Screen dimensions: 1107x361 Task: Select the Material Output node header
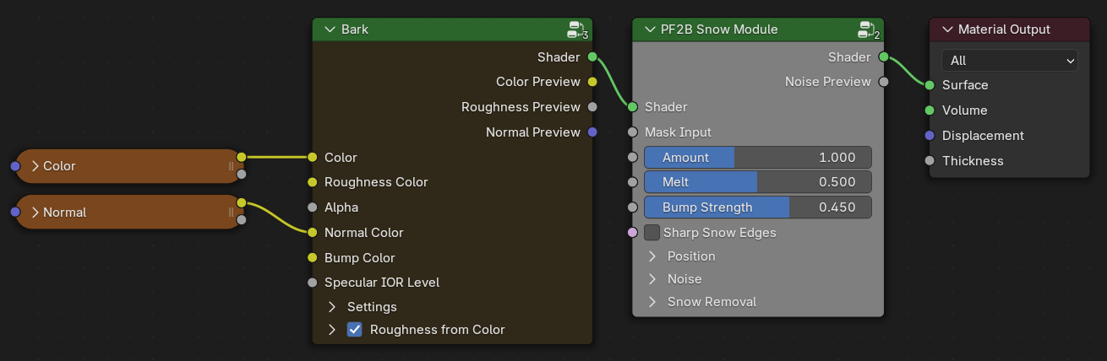pos(1014,30)
